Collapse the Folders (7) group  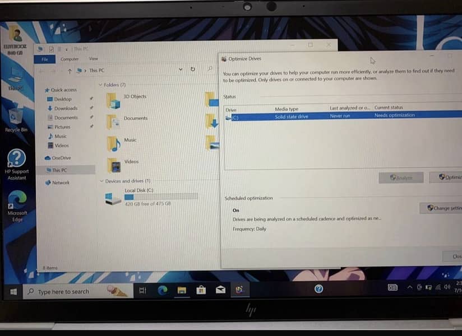(x=100, y=85)
